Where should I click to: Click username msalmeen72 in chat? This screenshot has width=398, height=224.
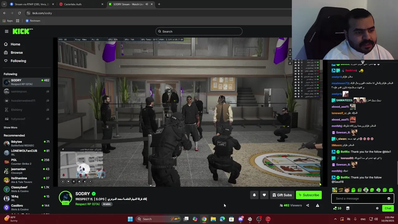pyautogui.click(x=340, y=83)
